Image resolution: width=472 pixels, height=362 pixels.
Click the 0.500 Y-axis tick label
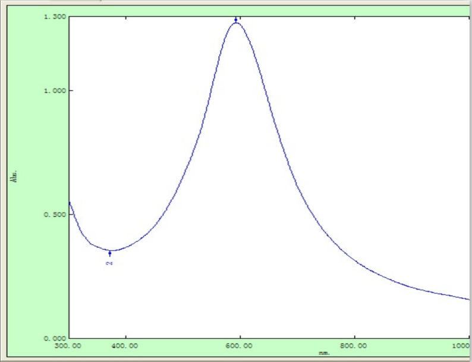[54, 214]
